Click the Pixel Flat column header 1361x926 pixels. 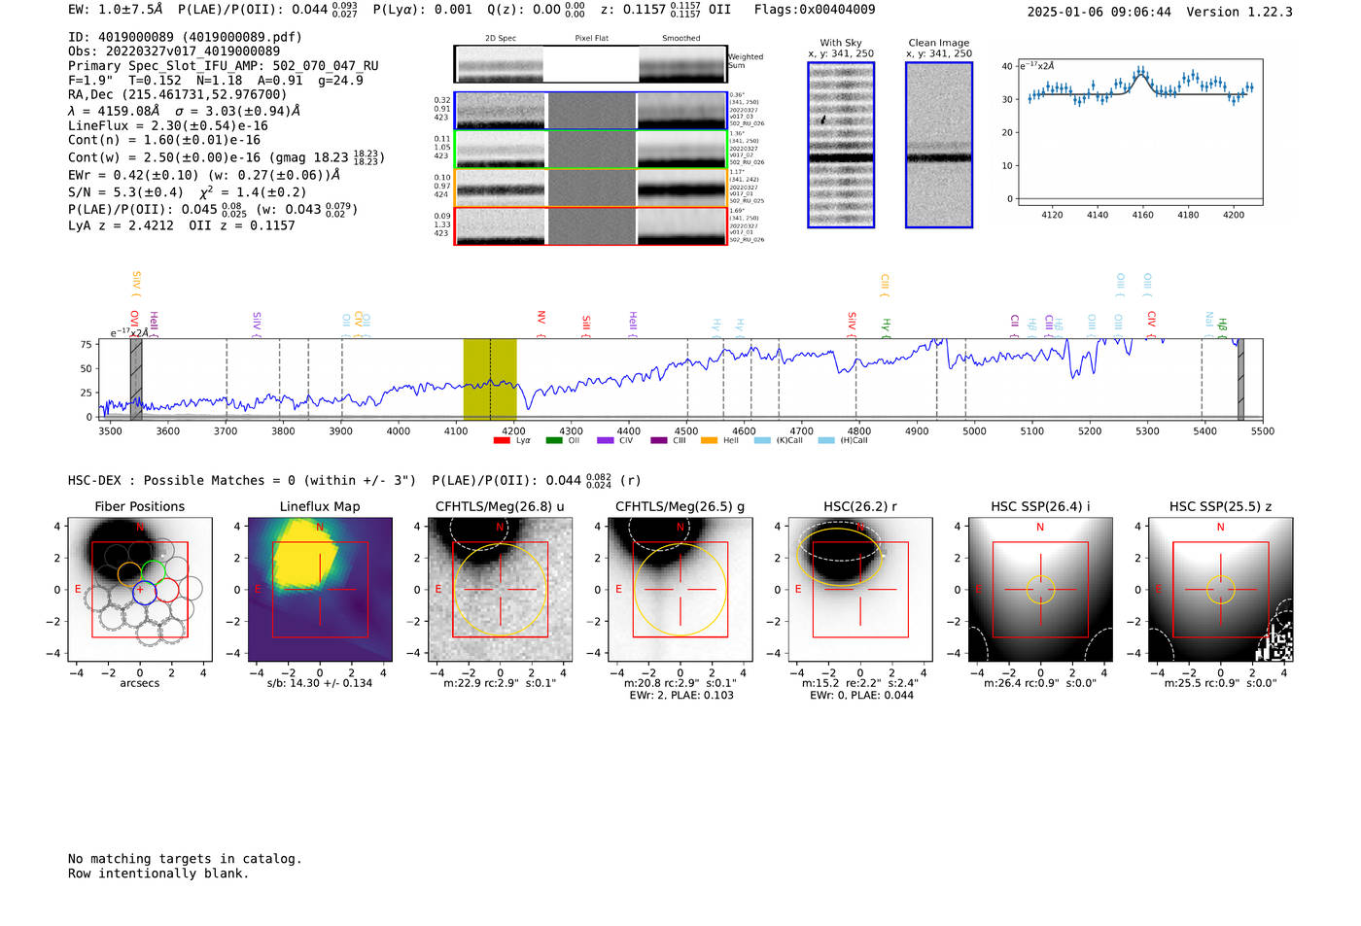click(591, 38)
